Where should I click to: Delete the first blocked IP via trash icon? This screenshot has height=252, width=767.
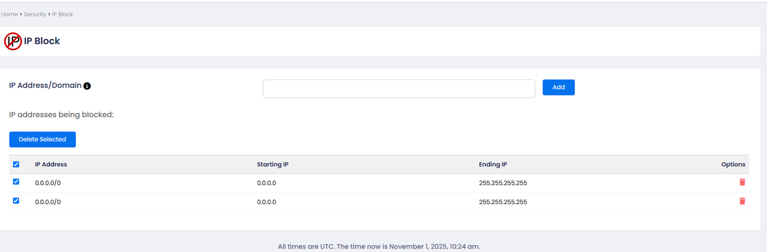coord(742,182)
